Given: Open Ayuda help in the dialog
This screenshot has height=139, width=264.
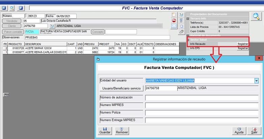Looking at the screenshot, I should [x=239, y=131].
